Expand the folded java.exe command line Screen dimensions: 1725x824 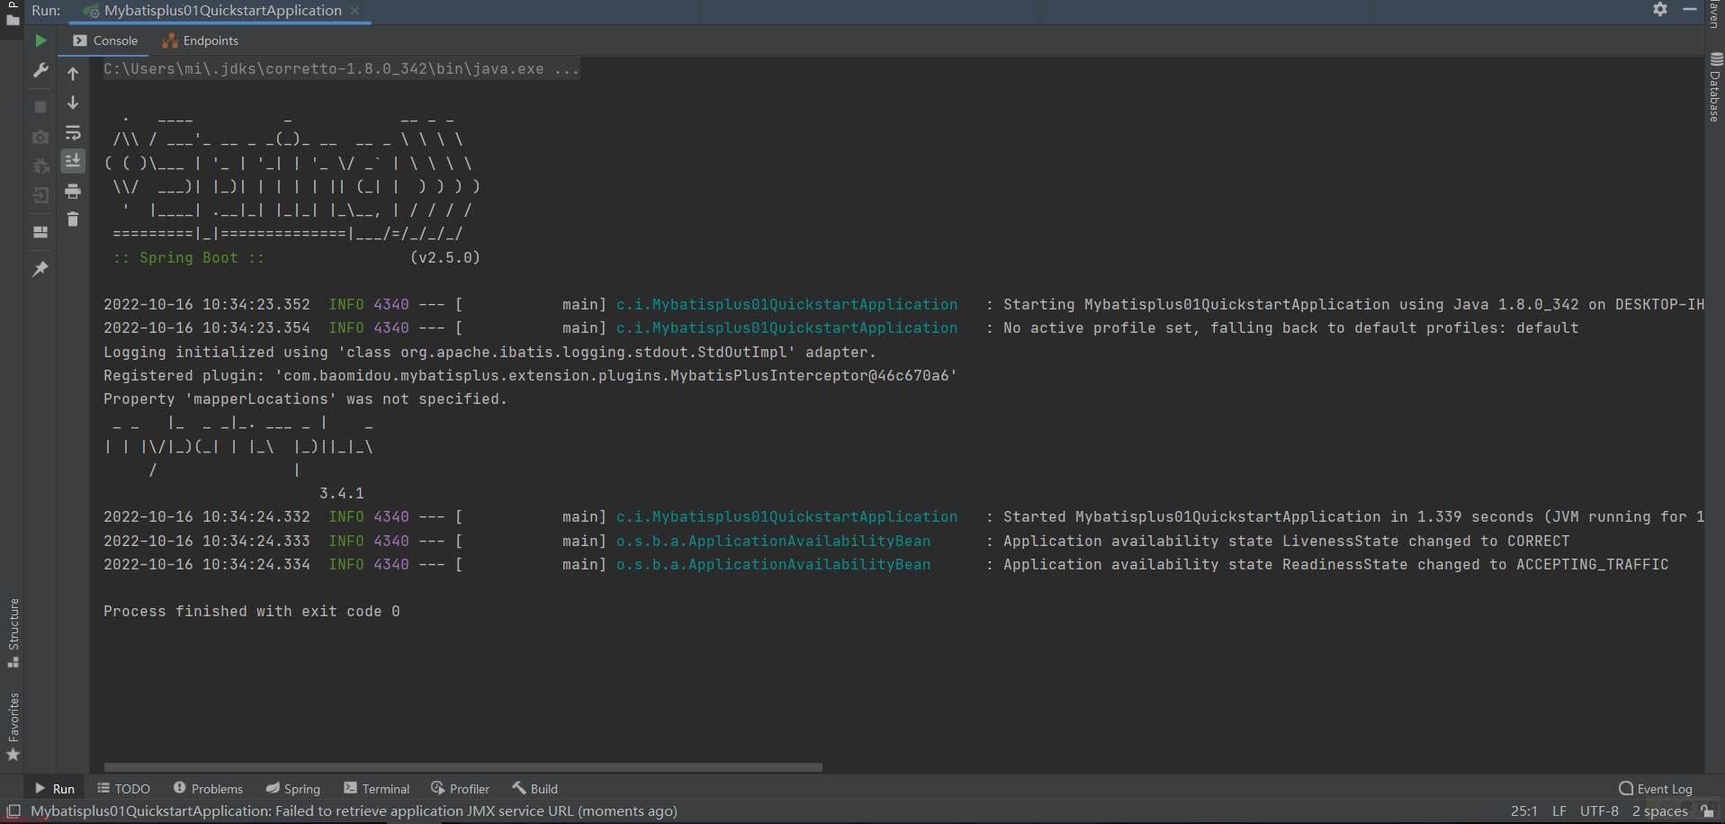coord(341,69)
